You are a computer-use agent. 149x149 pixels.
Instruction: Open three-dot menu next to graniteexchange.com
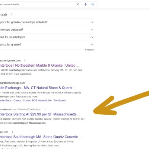pyautogui.click(x=29, y=83)
